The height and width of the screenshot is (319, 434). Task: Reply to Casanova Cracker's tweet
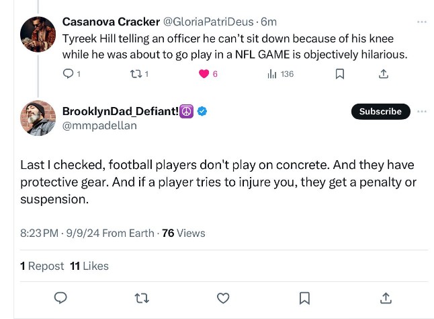click(x=67, y=74)
